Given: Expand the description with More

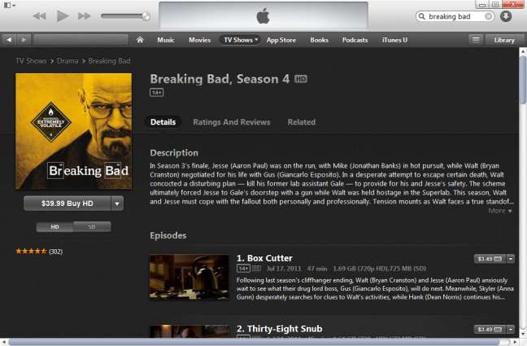Looking at the screenshot, I should click(500, 211).
